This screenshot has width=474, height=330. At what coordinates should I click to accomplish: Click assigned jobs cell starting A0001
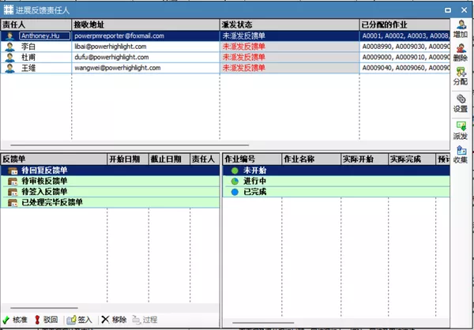click(x=404, y=36)
